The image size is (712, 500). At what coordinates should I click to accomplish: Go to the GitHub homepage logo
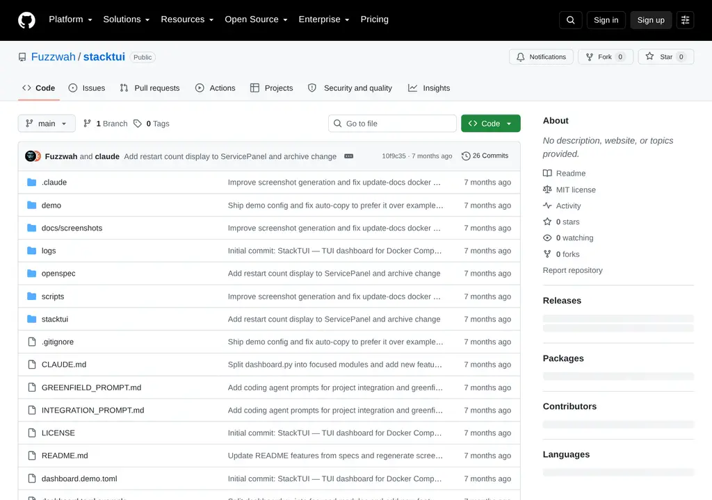point(26,20)
